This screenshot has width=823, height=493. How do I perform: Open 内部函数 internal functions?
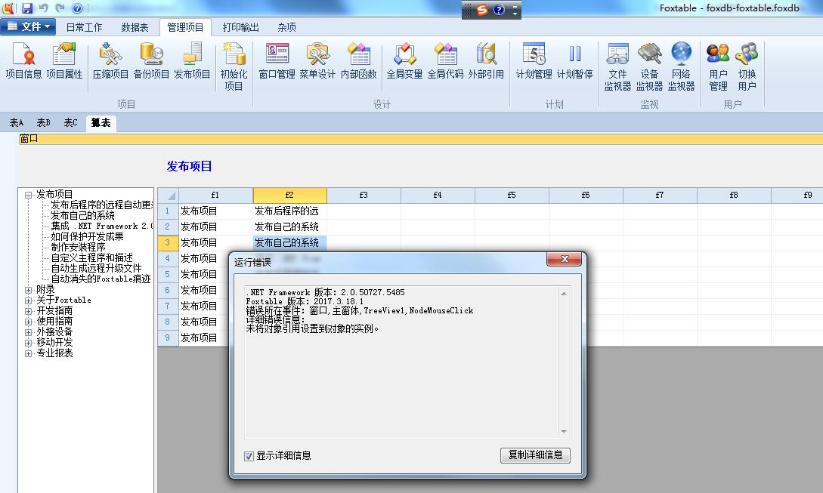pos(359,61)
